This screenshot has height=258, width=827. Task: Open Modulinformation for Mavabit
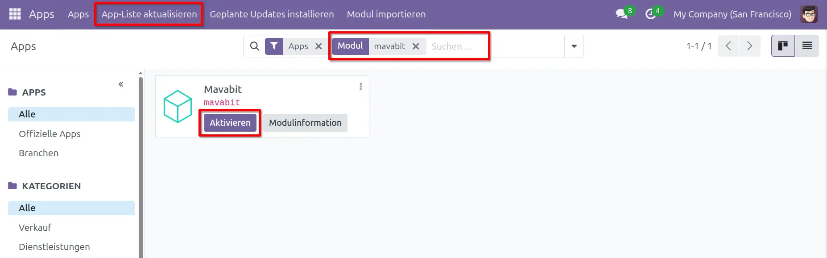(x=305, y=123)
